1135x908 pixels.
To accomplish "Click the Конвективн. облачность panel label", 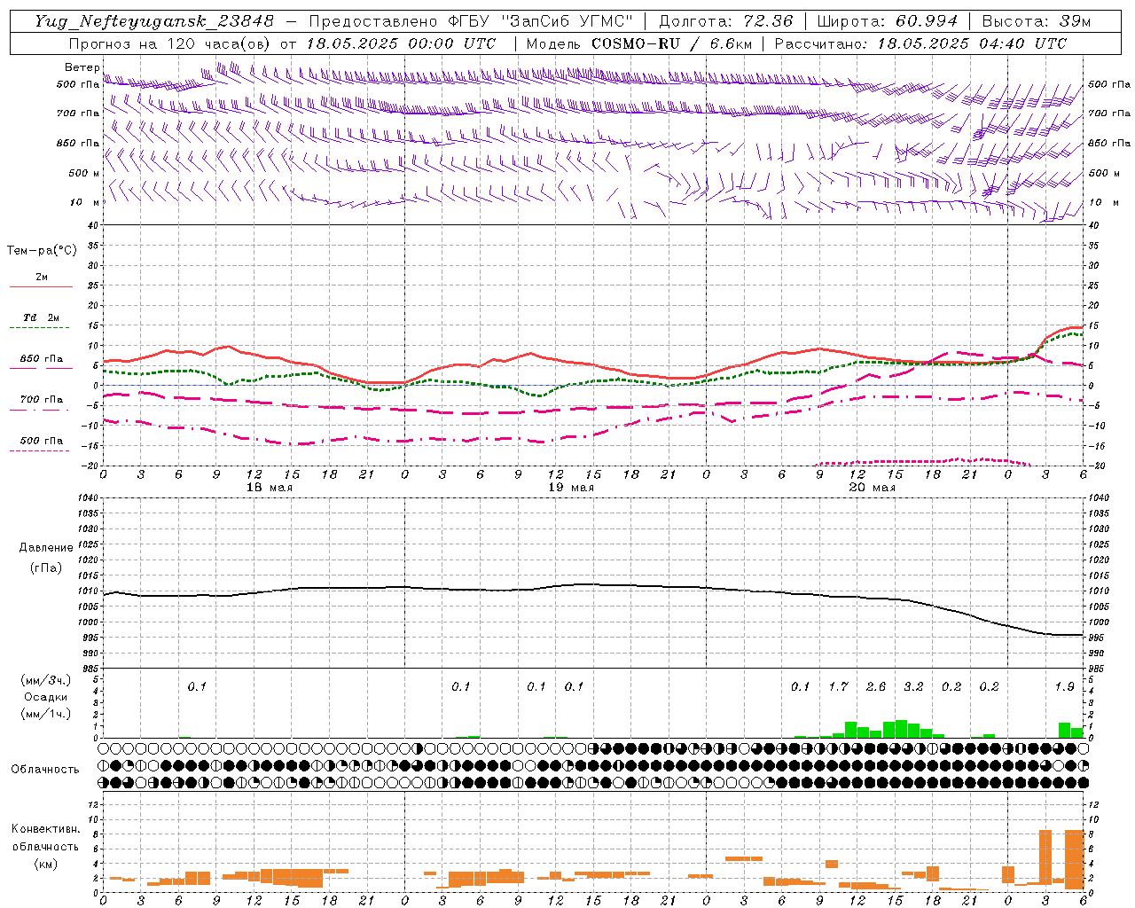I will pos(45,838).
